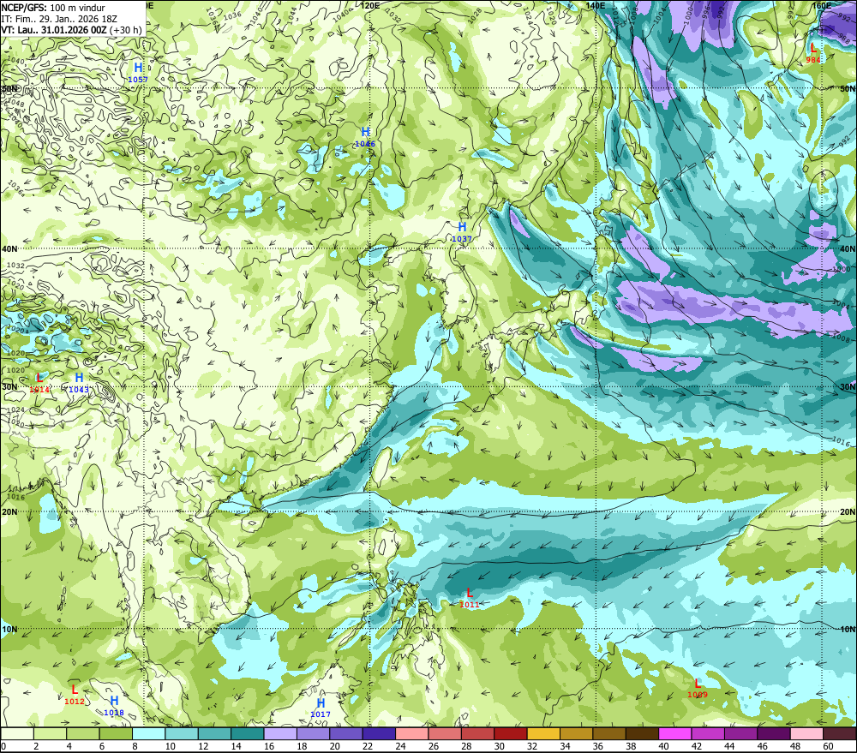857x753 pixels.
Task: Click the 10N label on left edge
Action: click(x=9, y=630)
